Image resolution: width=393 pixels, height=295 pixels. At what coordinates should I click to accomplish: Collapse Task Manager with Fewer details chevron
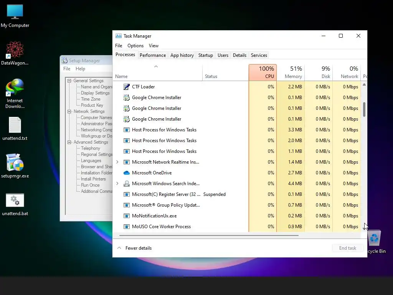coord(119,248)
